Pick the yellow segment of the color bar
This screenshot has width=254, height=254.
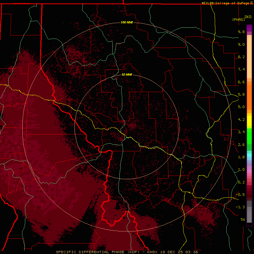249,121
